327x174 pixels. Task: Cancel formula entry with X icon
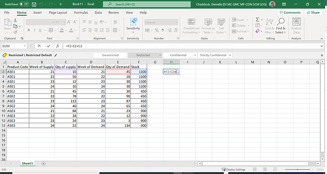pyautogui.click(x=39, y=46)
